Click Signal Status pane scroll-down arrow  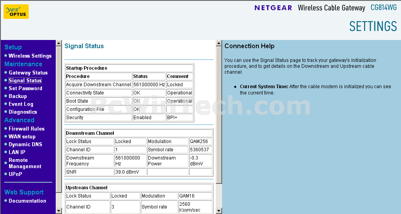click(219, 211)
